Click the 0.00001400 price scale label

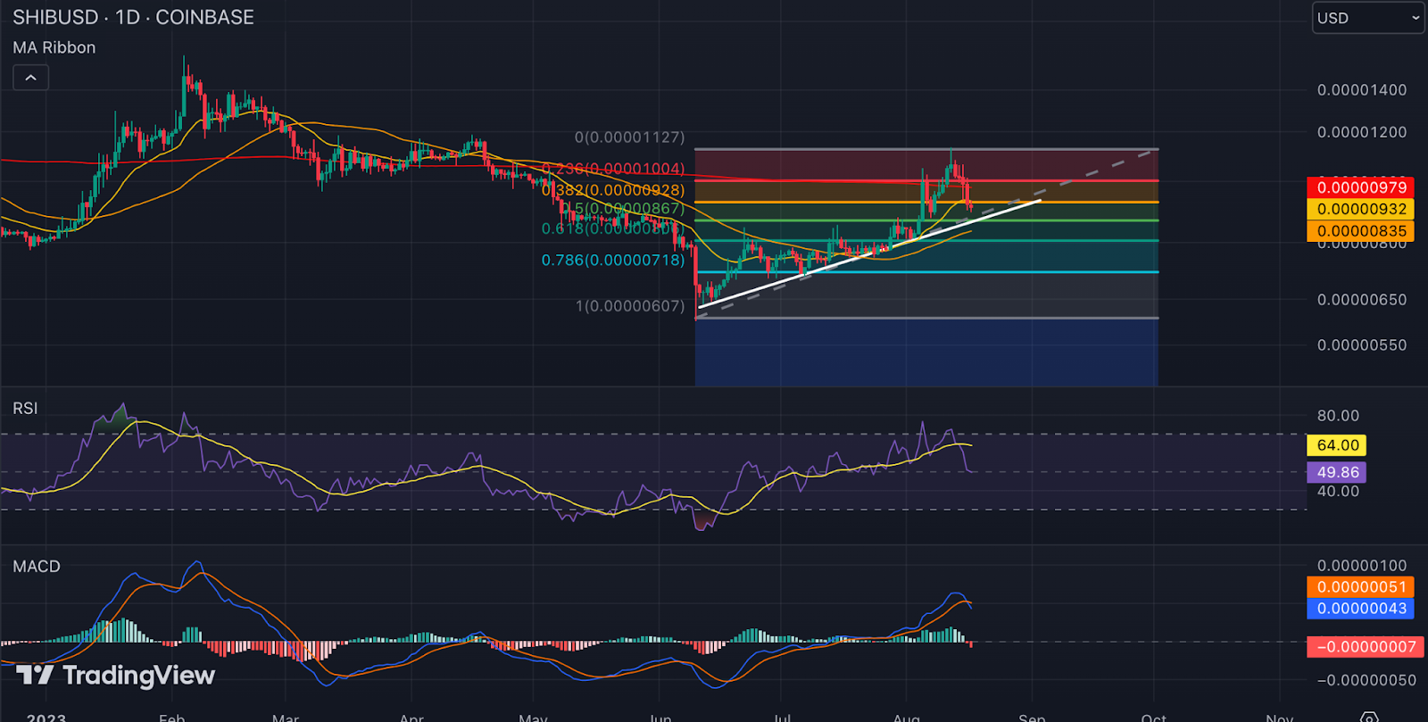click(x=1362, y=89)
